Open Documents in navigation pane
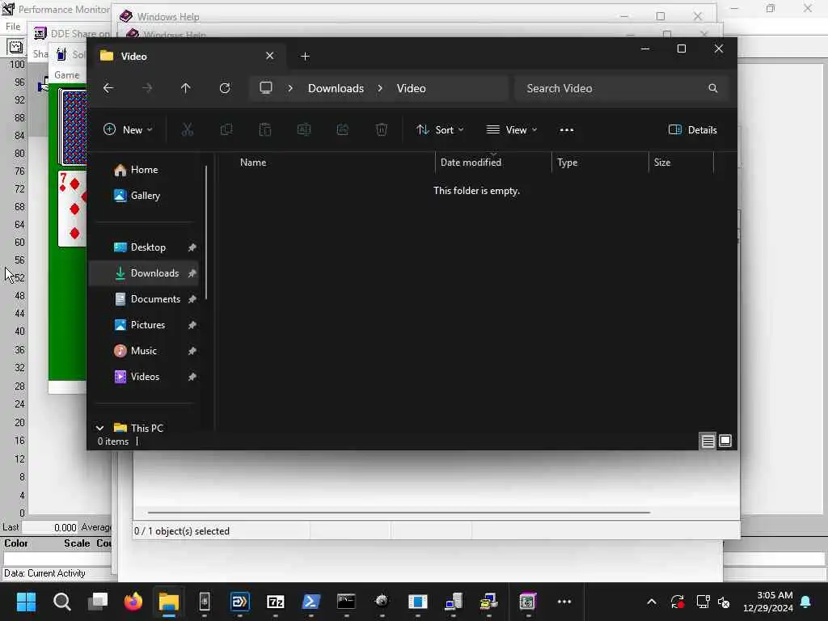This screenshot has width=828, height=621. point(144,299)
